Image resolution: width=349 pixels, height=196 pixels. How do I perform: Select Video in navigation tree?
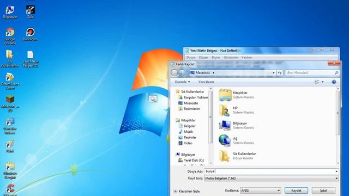coord(185,143)
